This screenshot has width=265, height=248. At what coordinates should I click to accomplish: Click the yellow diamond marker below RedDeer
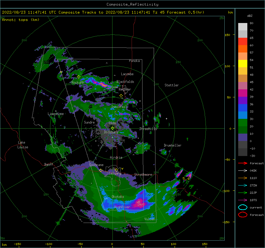pyautogui.click(x=121, y=96)
